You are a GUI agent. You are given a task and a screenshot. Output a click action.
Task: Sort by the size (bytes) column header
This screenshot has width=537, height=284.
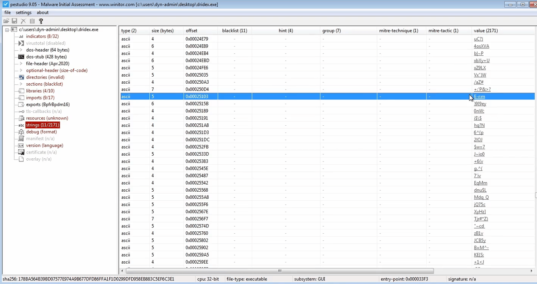(166, 31)
